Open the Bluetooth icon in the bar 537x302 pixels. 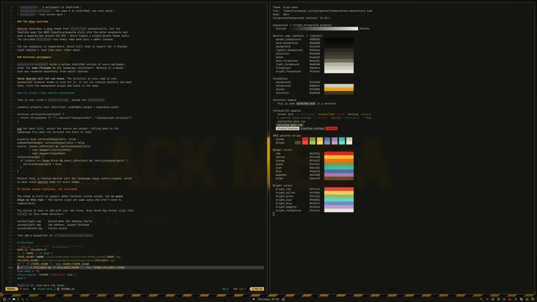(516, 299)
